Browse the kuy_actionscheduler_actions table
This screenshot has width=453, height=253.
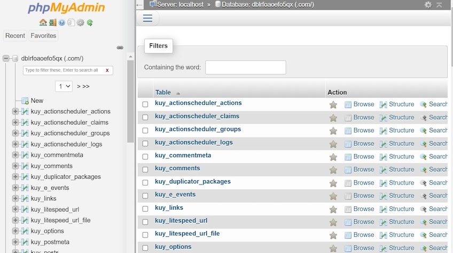pyautogui.click(x=360, y=104)
